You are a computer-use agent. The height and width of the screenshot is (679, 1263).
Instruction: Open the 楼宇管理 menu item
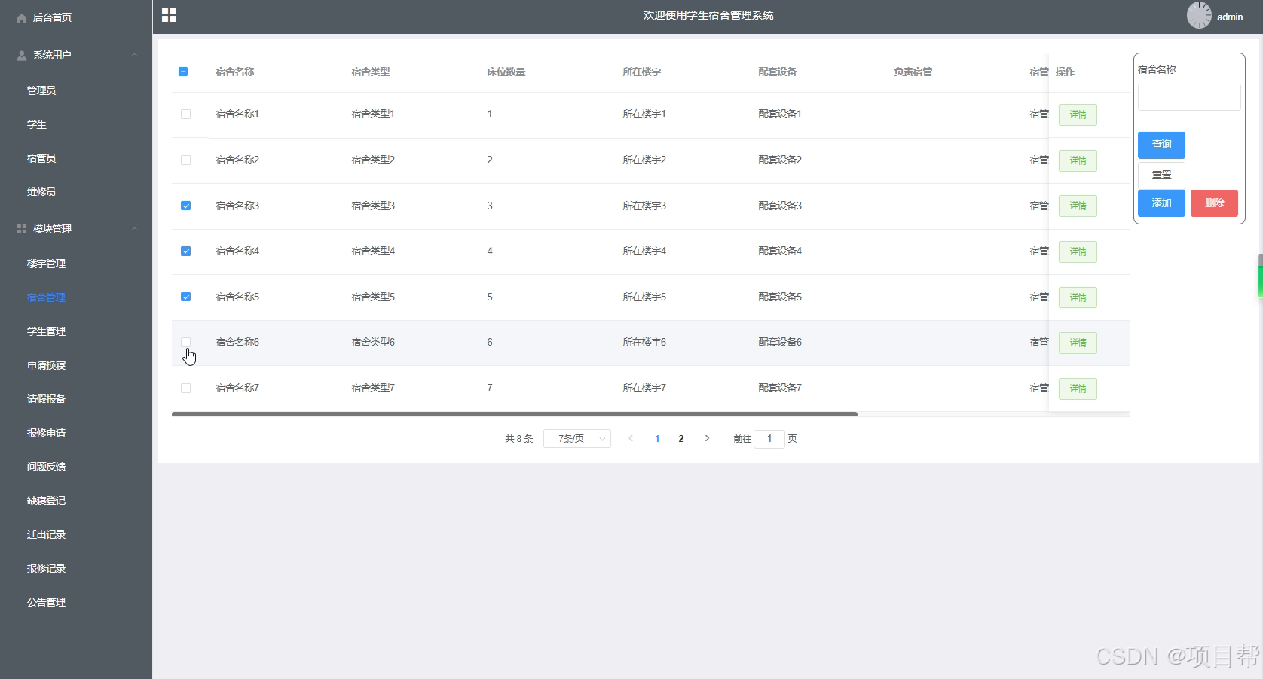coord(46,263)
